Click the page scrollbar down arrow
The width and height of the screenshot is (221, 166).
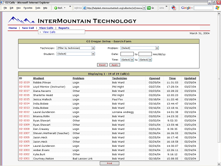(219, 164)
